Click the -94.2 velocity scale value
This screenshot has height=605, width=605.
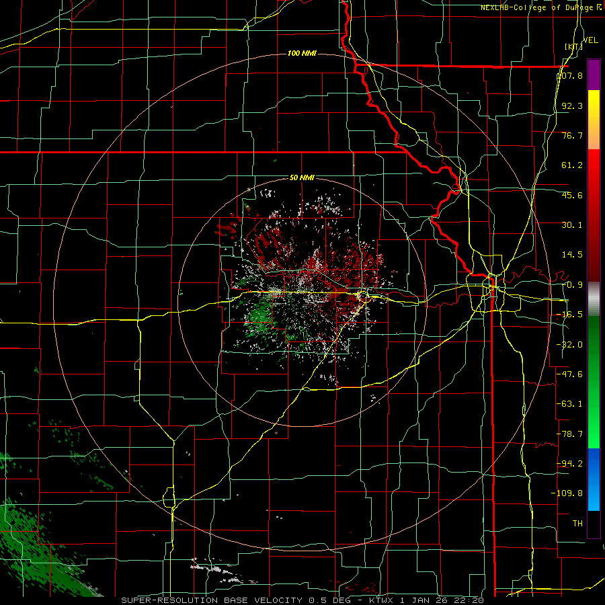point(570,463)
